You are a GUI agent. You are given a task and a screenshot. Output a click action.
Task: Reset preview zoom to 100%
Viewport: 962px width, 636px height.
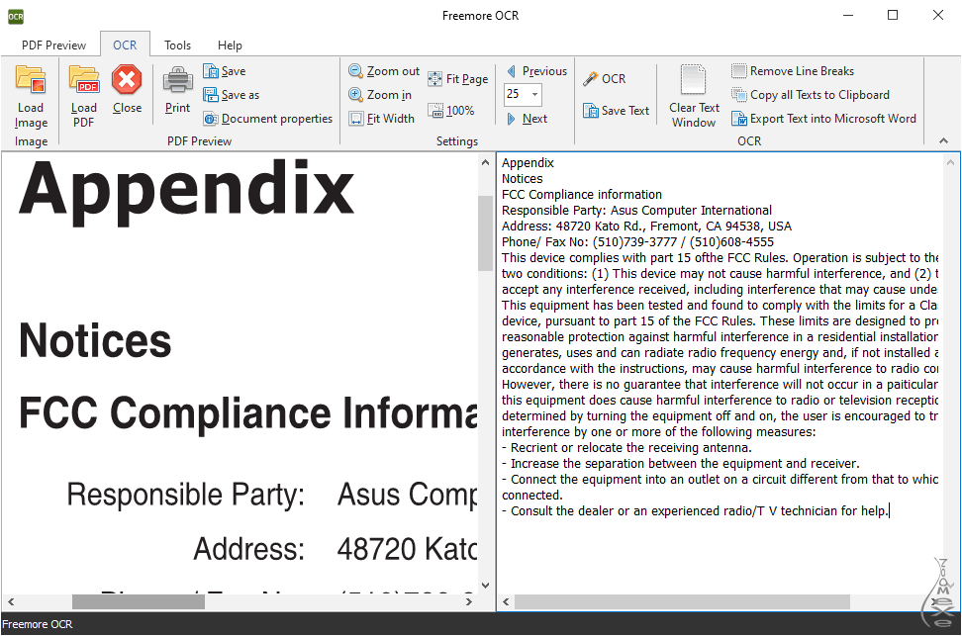click(x=451, y=111)
